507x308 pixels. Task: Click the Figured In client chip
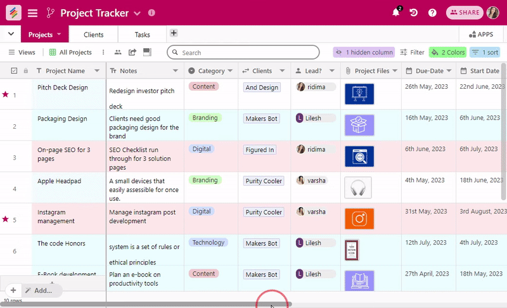pos(260,150)
